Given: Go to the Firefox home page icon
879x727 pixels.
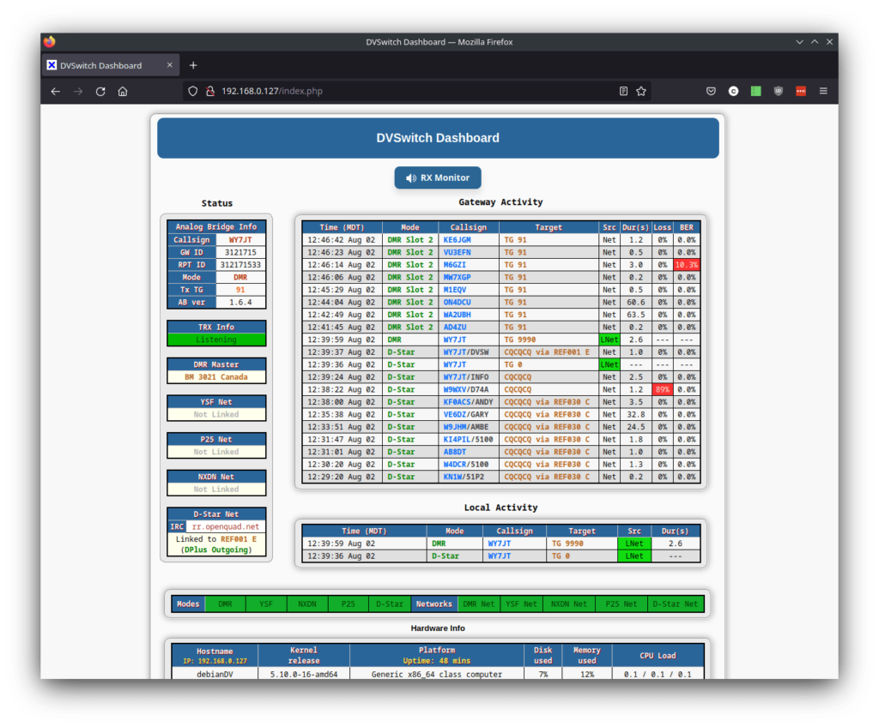Looking at the screenshot, I should (123, 91).
